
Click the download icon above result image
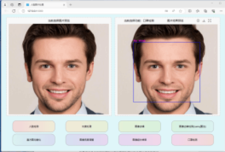[x=204, y=21]
